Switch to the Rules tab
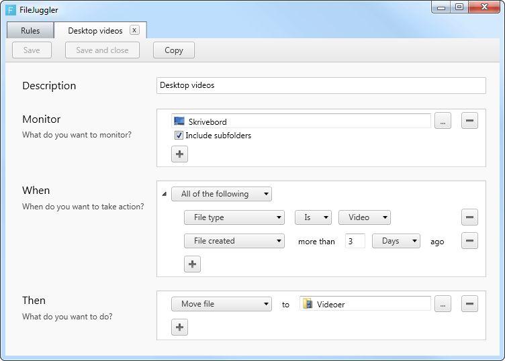The height and width of the screenshot is (361, 505). [x=30, y=31]
